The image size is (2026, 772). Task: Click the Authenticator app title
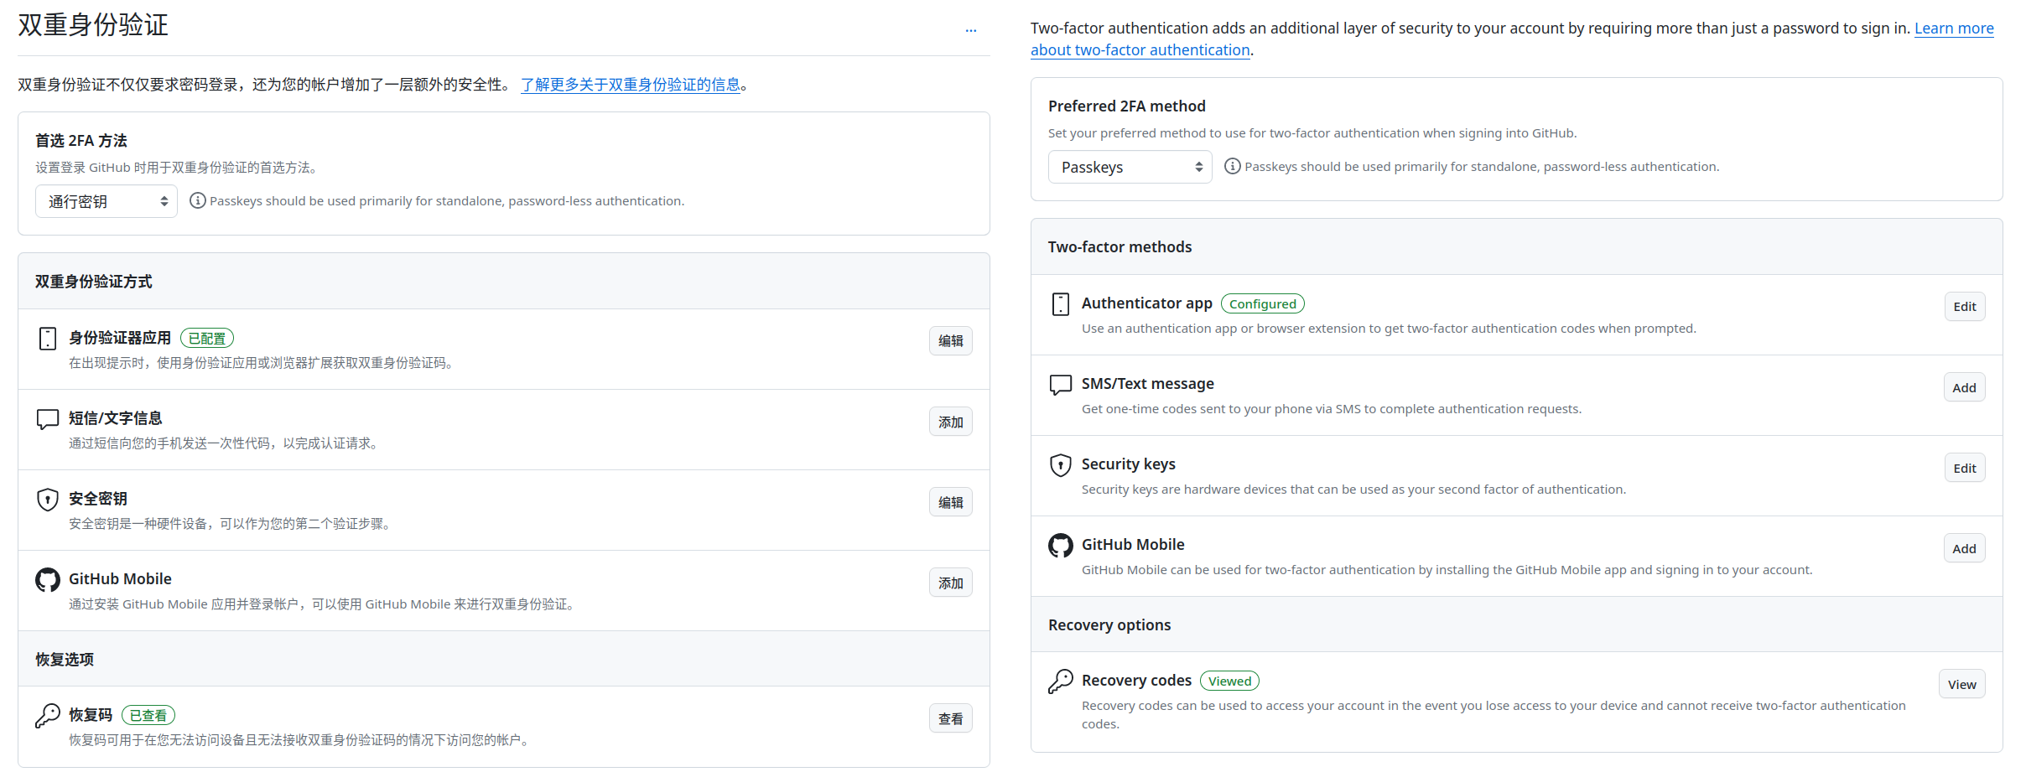[1147, 303]
